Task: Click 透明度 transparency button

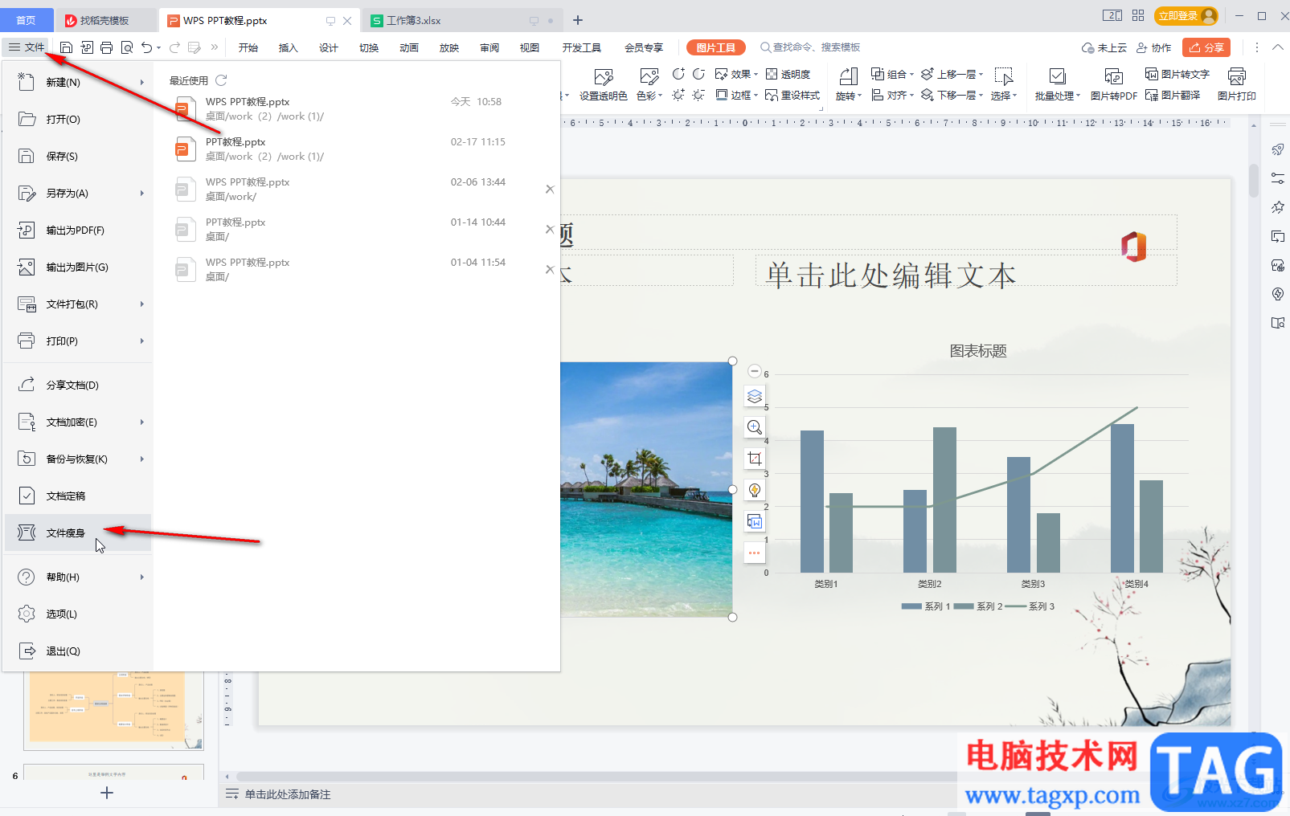Action: 788,74
